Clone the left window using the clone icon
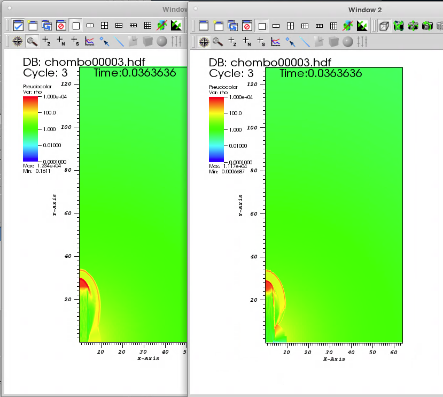 46,26
